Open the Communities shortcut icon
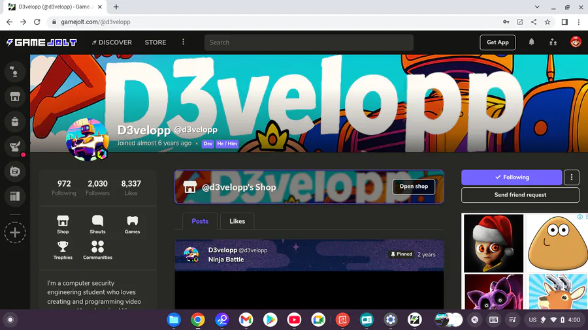This screenshot has height=330, width=588. 97,250
